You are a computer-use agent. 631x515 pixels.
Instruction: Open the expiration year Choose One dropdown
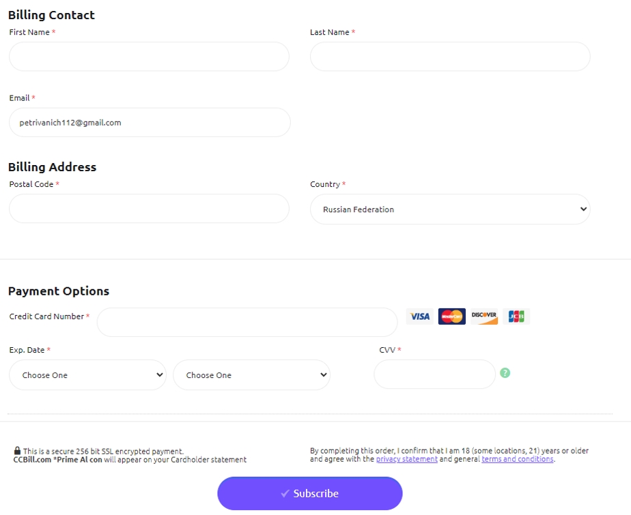point(251,374)
